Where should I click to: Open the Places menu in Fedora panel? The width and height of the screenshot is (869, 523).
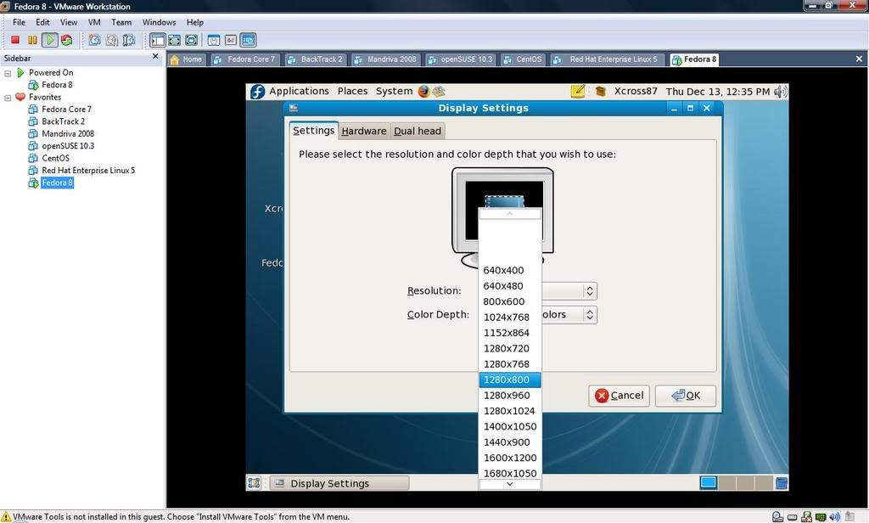pyautogui.click(x=352, y=92)
